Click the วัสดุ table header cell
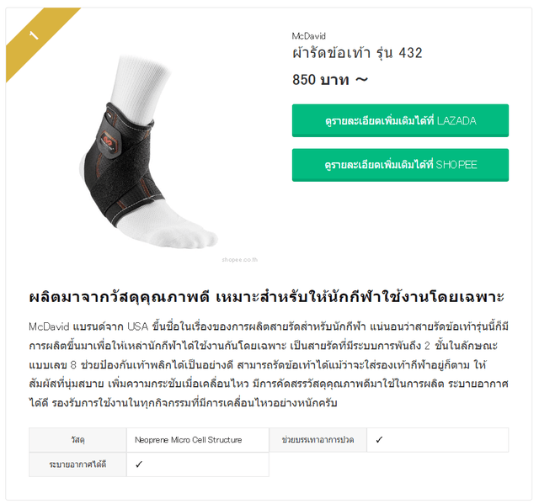 click(x=77, y=440)
